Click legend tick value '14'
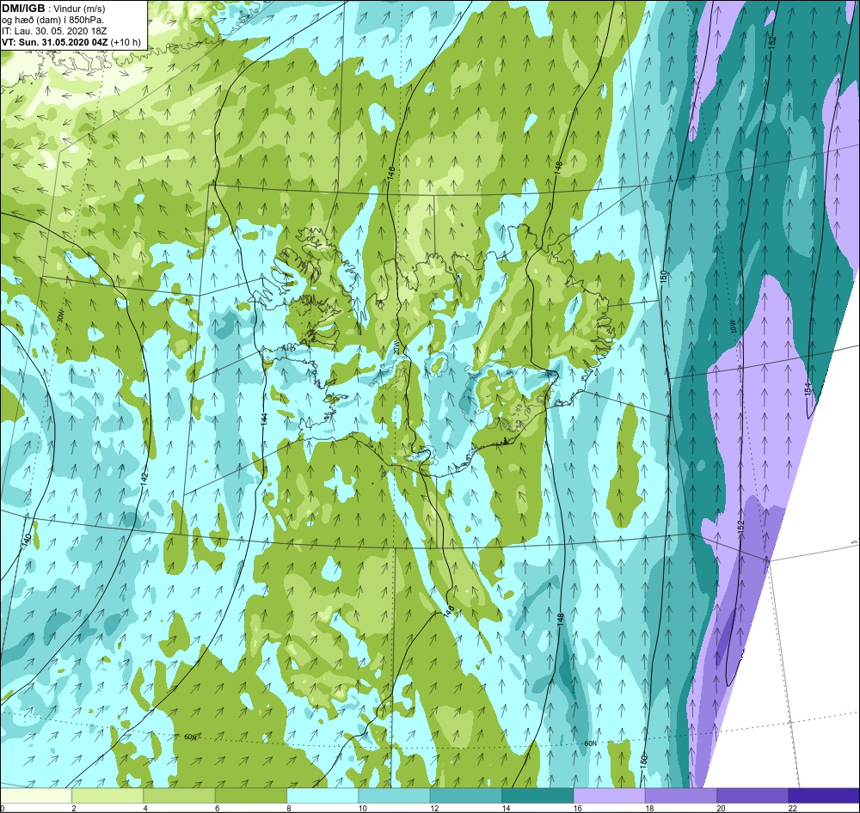The width and height of the screenshot is (860, 813). coord(506,808)
